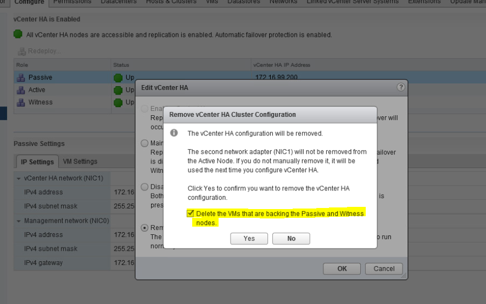486x304 pixels.
Task: Click the Passive node icon
Action: click(x=21, y=77)
